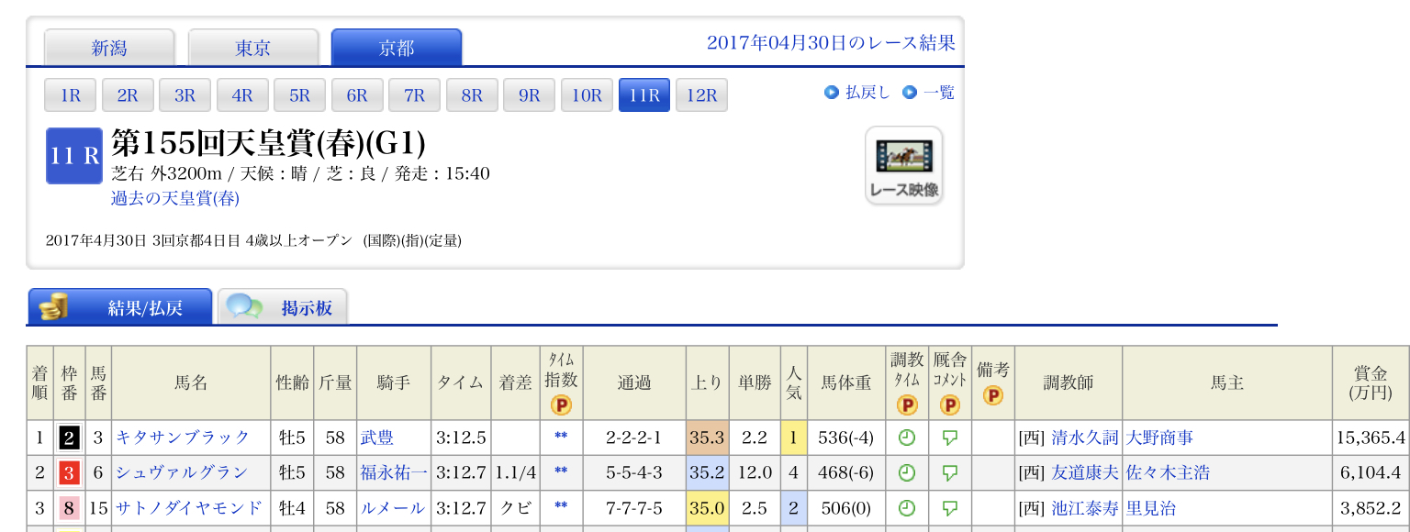The image size is (1410, 532).
Task: Select the 京都 racecourse tab
Action: (x=397, y=49)
